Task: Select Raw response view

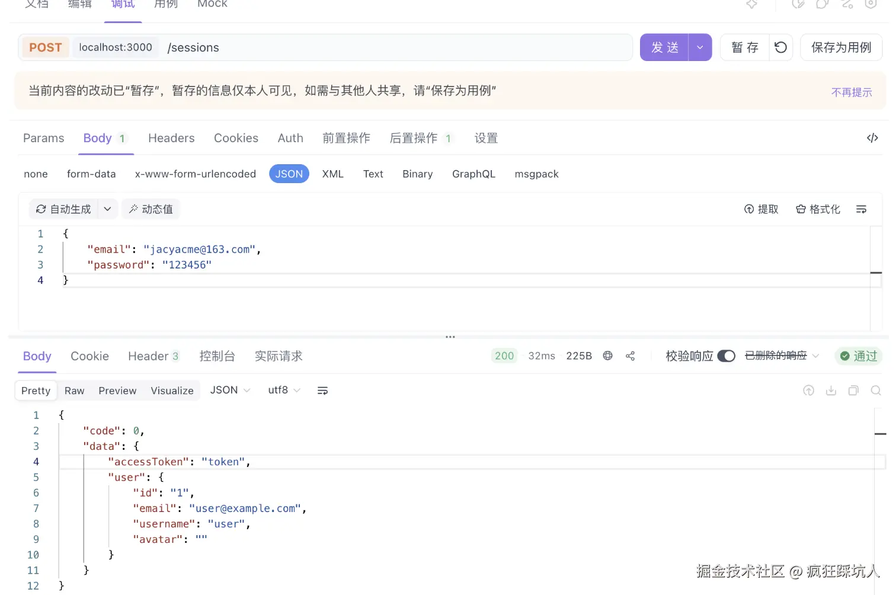Action: [74, 391]
